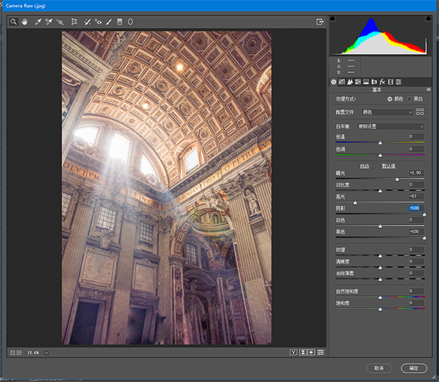439x382 pixels.
Task: Click the 饱和度 saturation value field
Action: tap(416, 303)
